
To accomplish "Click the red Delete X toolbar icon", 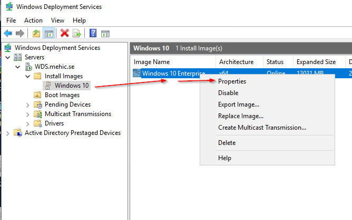I will [65, 33].
